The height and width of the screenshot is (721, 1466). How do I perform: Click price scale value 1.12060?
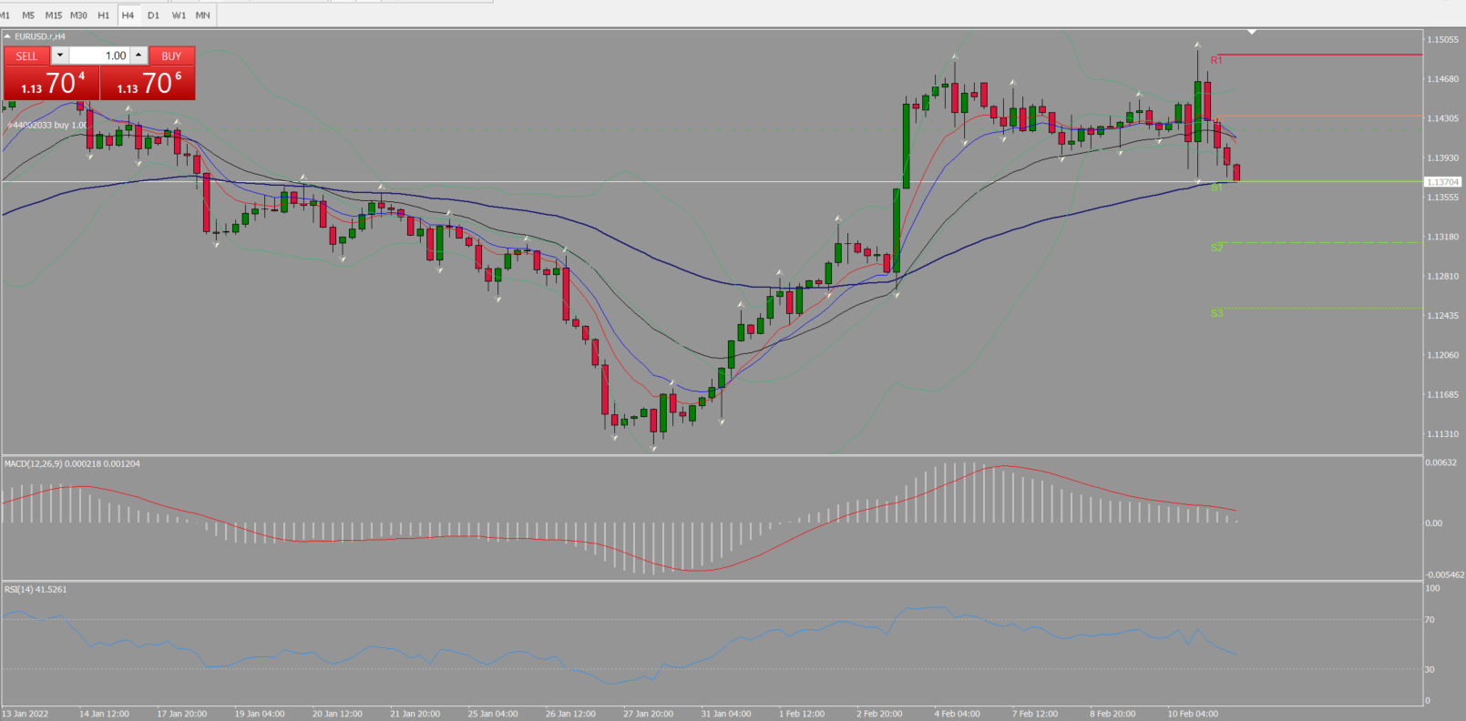click(x=1442, y=356)
